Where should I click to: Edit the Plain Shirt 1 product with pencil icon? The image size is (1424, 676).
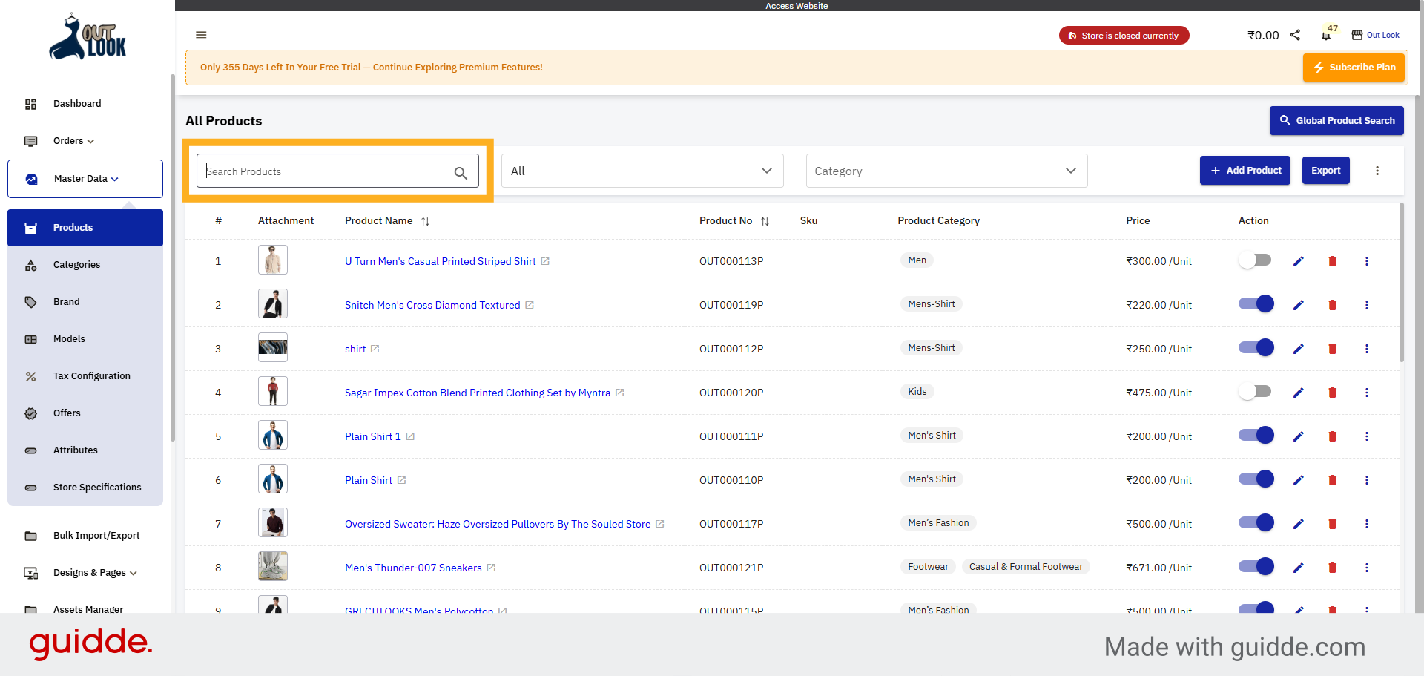pyautogui.click(x=1298, y=436)
